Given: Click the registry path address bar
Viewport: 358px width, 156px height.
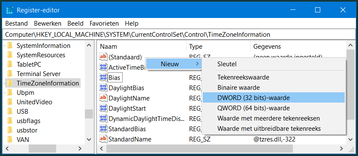Looking at the screenshot, I should (179, 35).
